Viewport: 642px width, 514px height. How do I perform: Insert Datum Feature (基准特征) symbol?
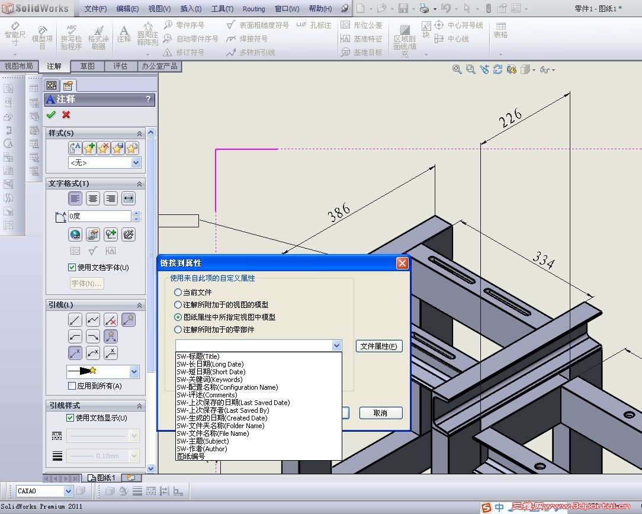361,39
